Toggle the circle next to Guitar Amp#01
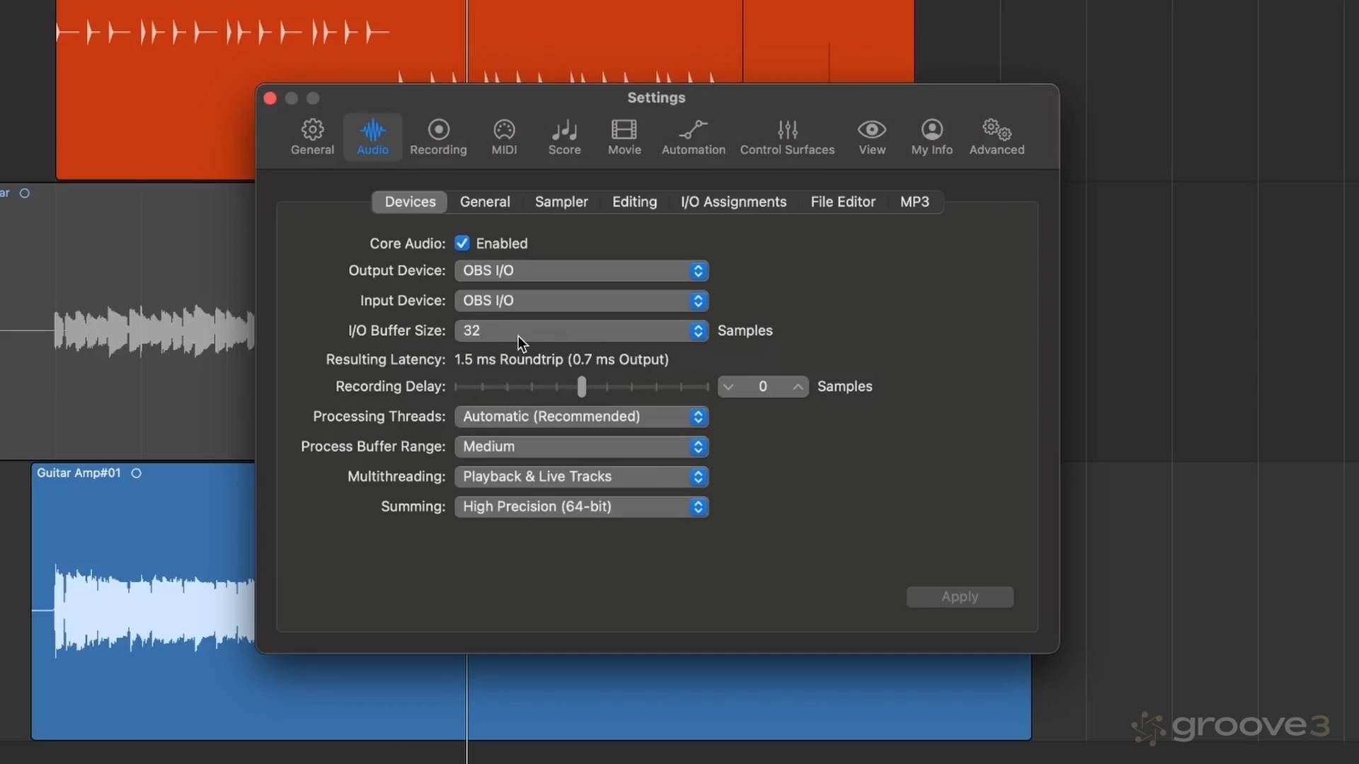 [x=136, y=473]
